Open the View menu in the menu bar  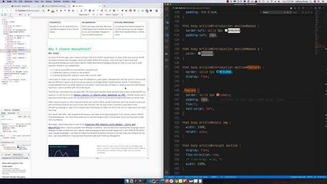[37, 1]
